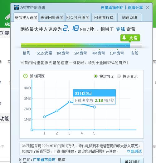
Task: Click 微博分享 link
Action: pyautogui.click(x=135, y=8)
